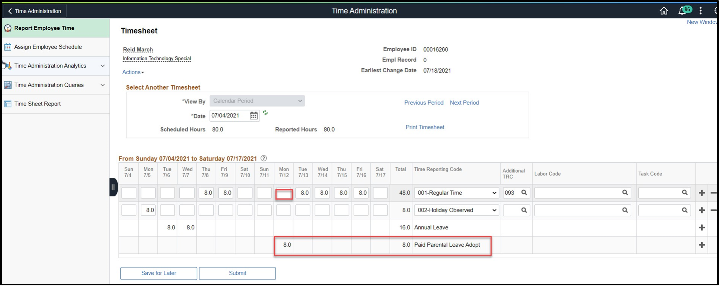Viewport: 724px width, 296px height.
Task: Open the three-dot actions menu in header
Action: tap(701, 11)
